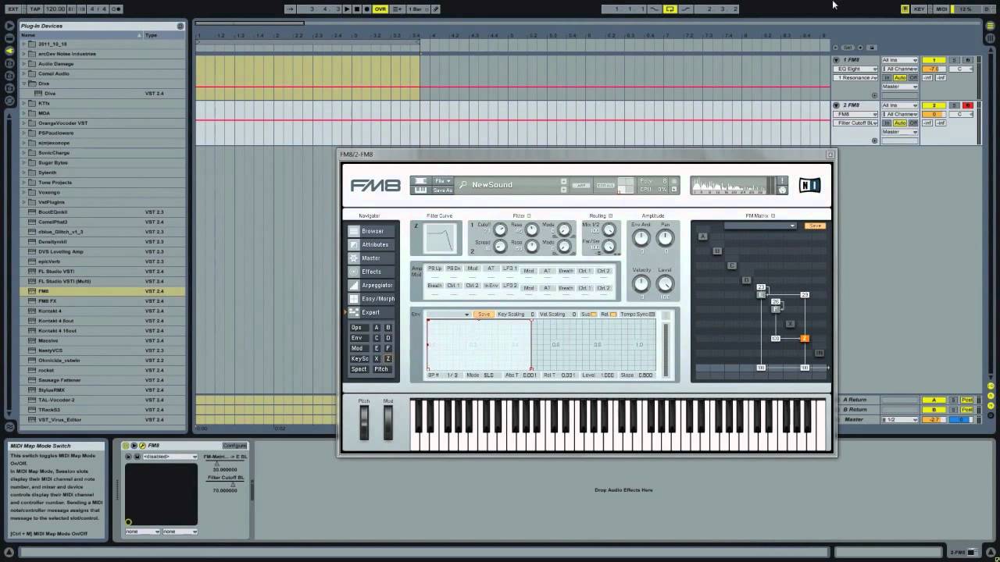Click the punch-out switch icon
Viewport: 1000px width, 562px height.
(686, 9)
